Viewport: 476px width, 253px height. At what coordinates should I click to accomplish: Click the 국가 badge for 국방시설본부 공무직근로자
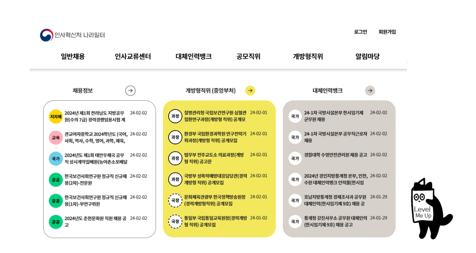click(x=295, y=137)
